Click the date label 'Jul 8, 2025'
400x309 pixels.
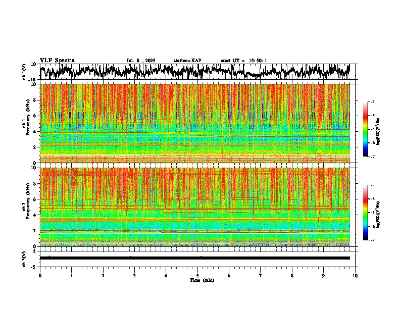(x=141, y=61)
